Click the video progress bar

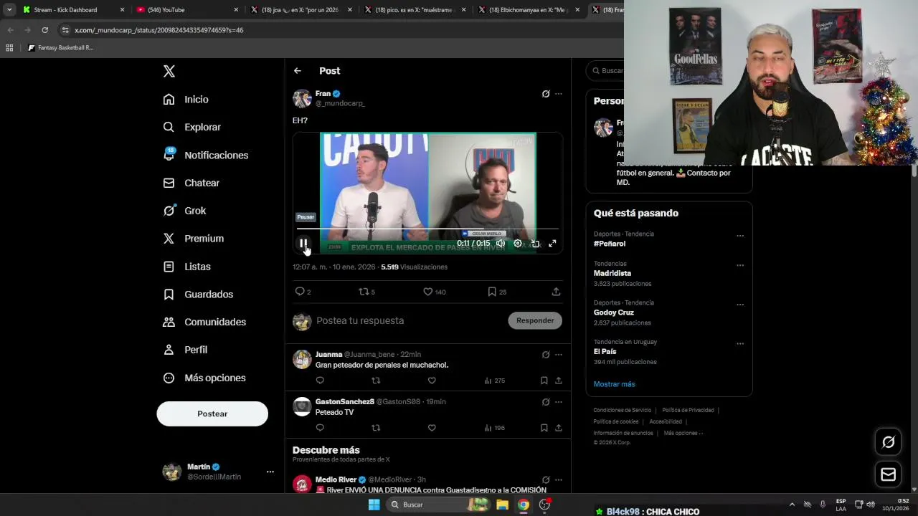click(x=427, y=229)
